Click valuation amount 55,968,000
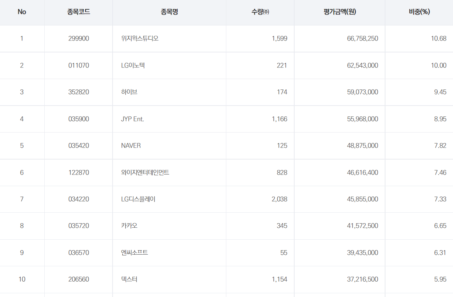The height and width of the screenshot is (297, 453). tap(363, 119)
